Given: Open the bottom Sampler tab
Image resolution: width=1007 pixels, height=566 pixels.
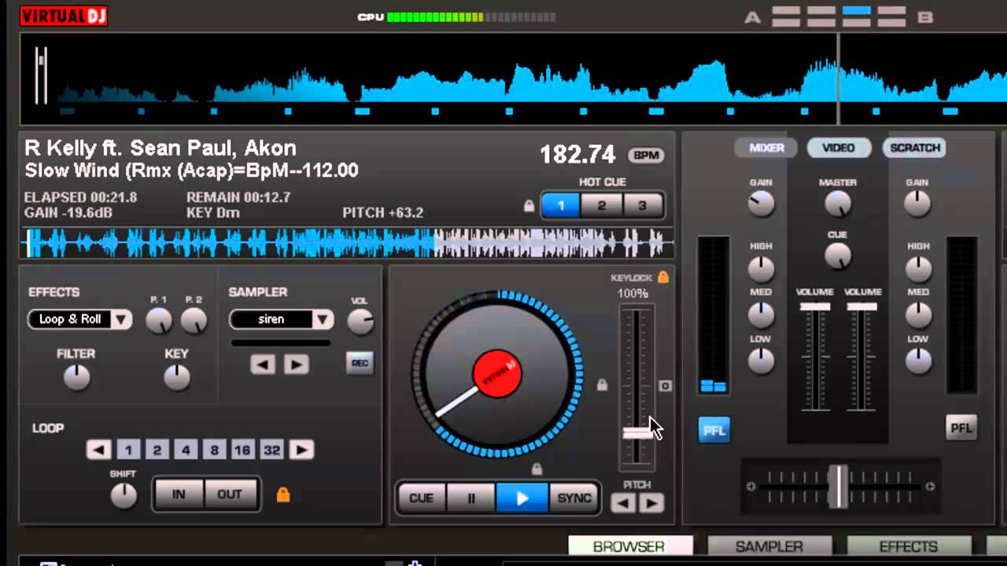Looking at the screenshot, I should tap(769, 546).
